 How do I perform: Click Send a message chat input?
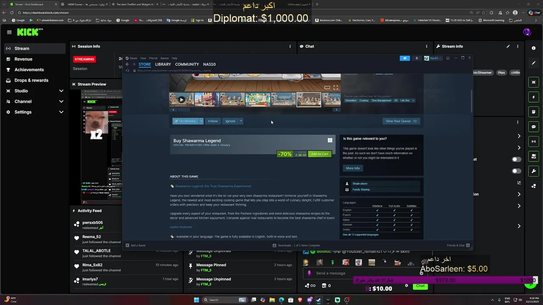[x=365, y=273]
